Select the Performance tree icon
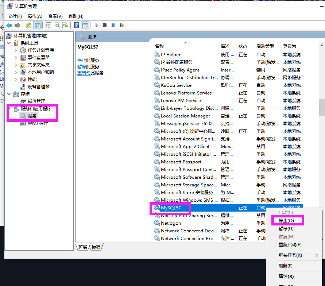The height and width of the screenshot is (286, 325). point(23,80)
